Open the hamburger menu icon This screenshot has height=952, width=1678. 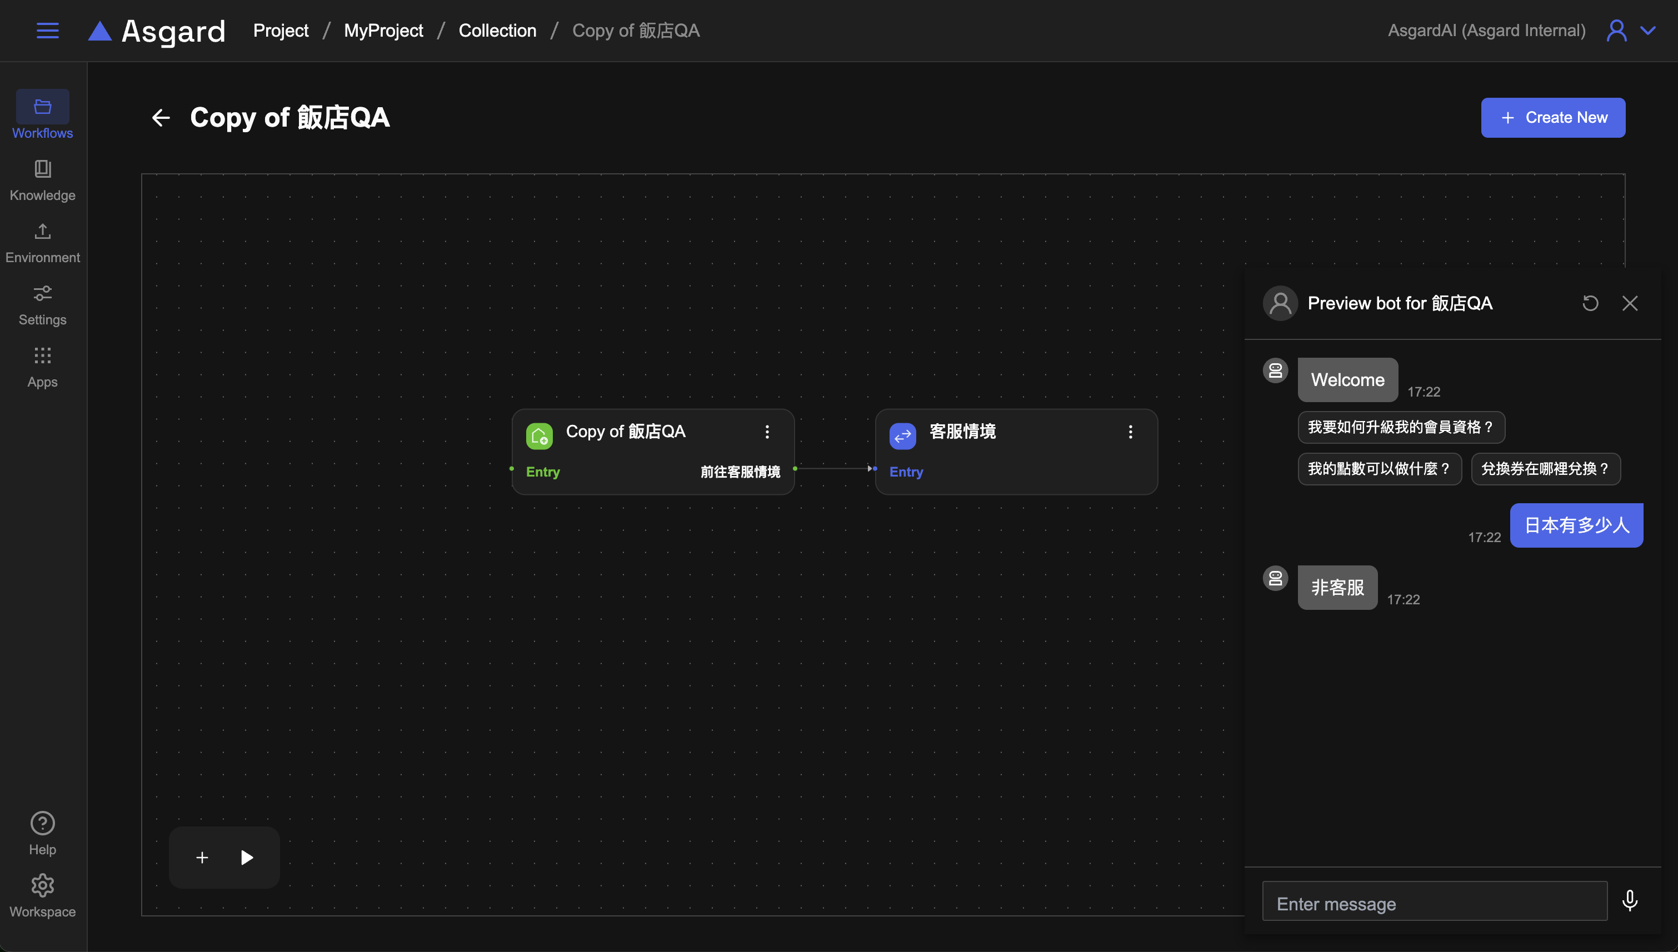tap(47, 31)
